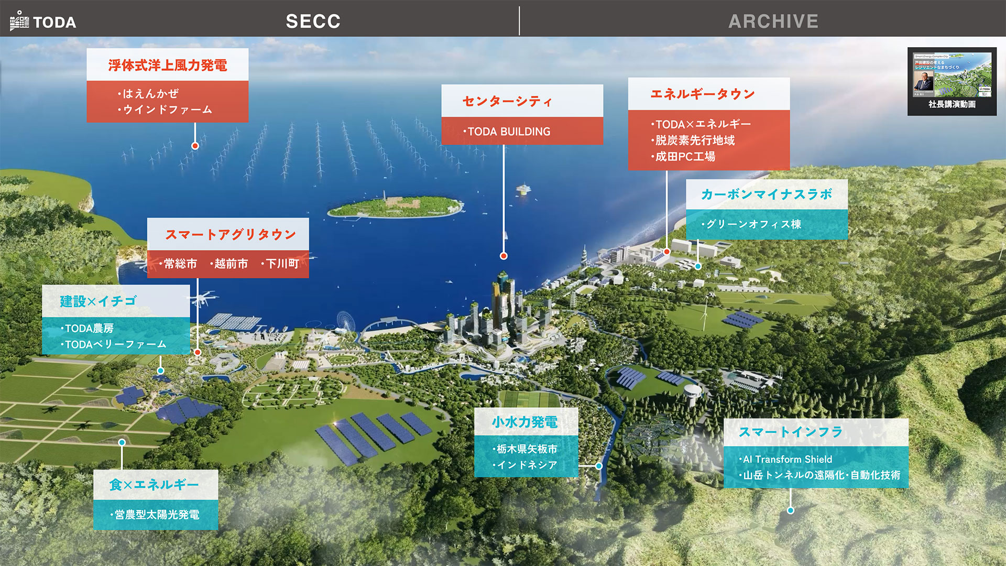Select the AI Transform Shield link
Viewport: 1006px width, 566px height.
coord(787,460)
